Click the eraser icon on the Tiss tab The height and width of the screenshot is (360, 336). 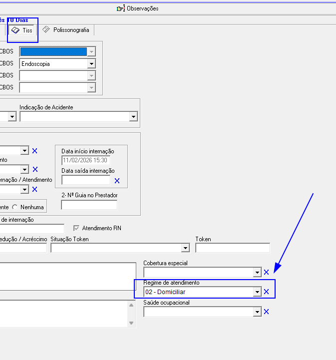pos(15,30)
